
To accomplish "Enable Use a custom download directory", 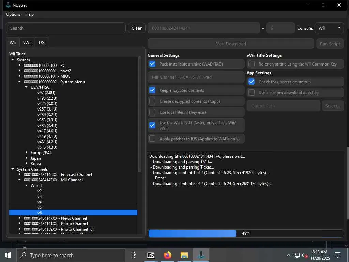I will point(252,92).
